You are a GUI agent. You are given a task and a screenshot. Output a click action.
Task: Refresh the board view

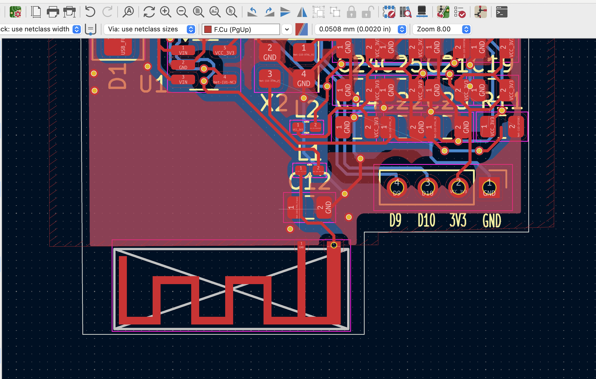(149, 12)
